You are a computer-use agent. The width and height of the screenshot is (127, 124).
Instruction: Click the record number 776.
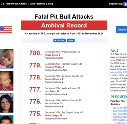pyautogui.click(x=36, y=101)
